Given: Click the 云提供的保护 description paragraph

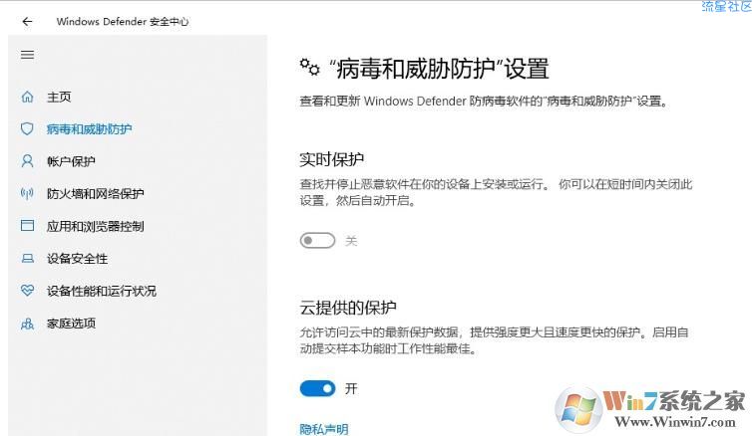Looking at the screenshot, I should click(x=494, y=340).
